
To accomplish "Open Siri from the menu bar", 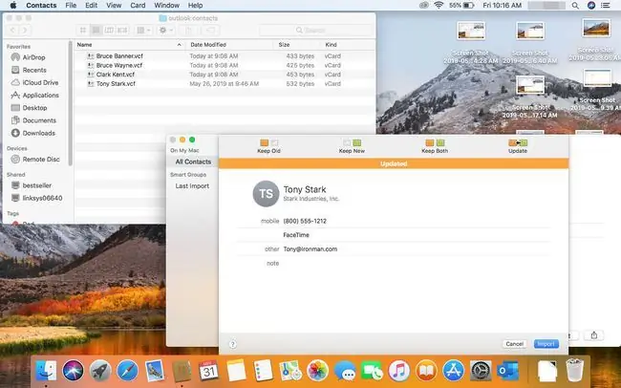I will (x=590, y=6).
